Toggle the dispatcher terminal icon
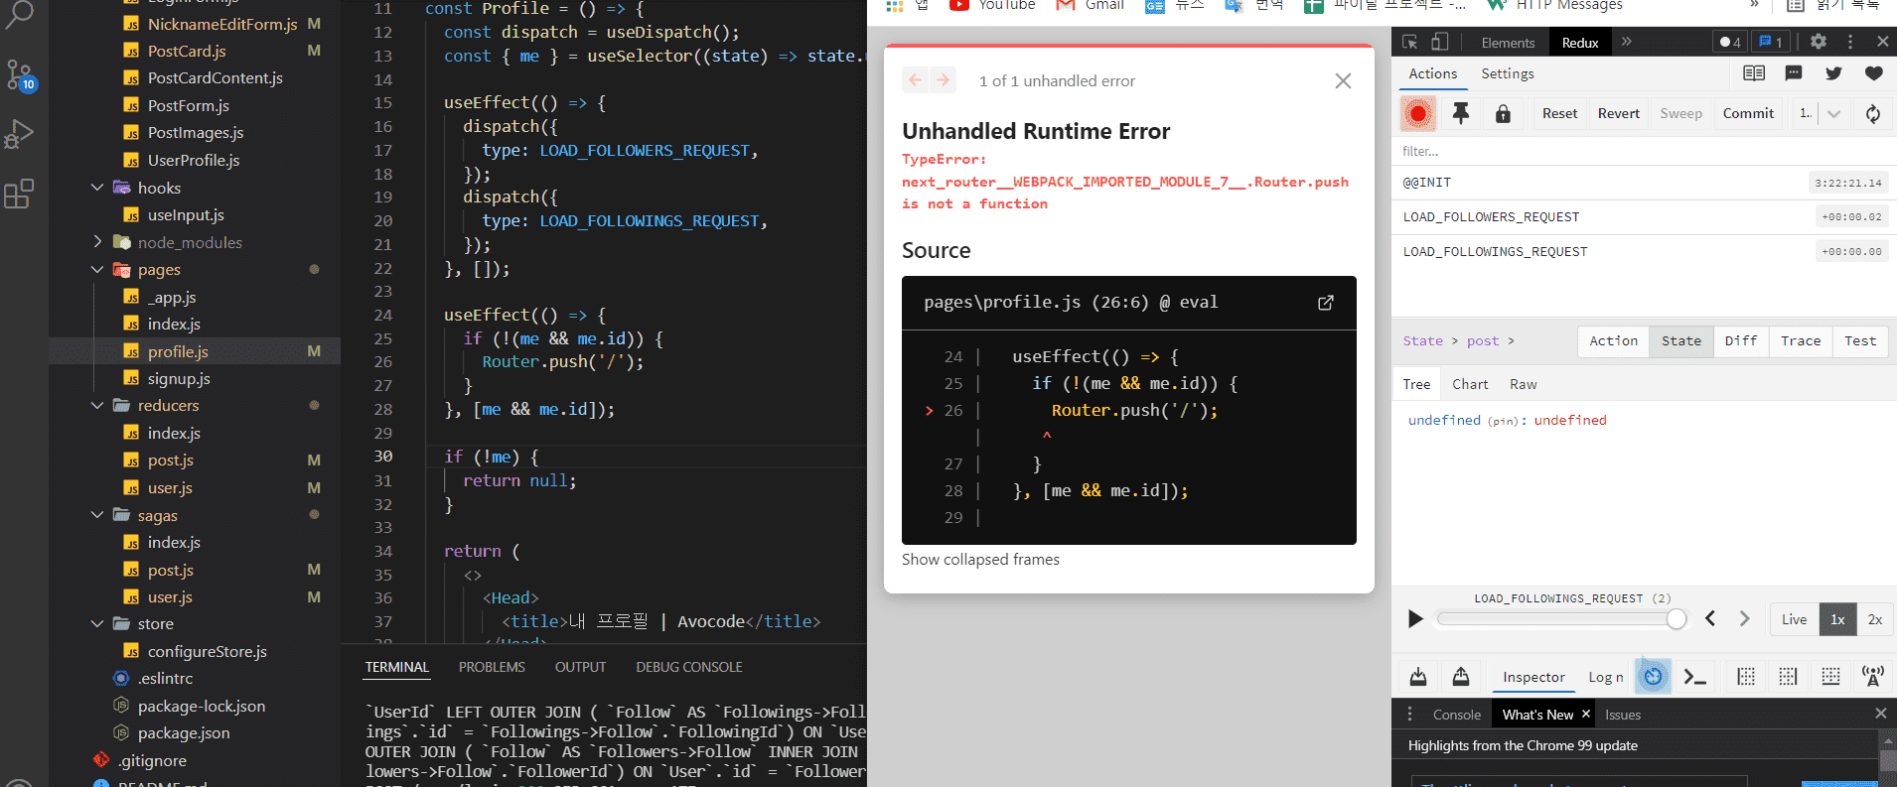 (x=1695, y=677)
